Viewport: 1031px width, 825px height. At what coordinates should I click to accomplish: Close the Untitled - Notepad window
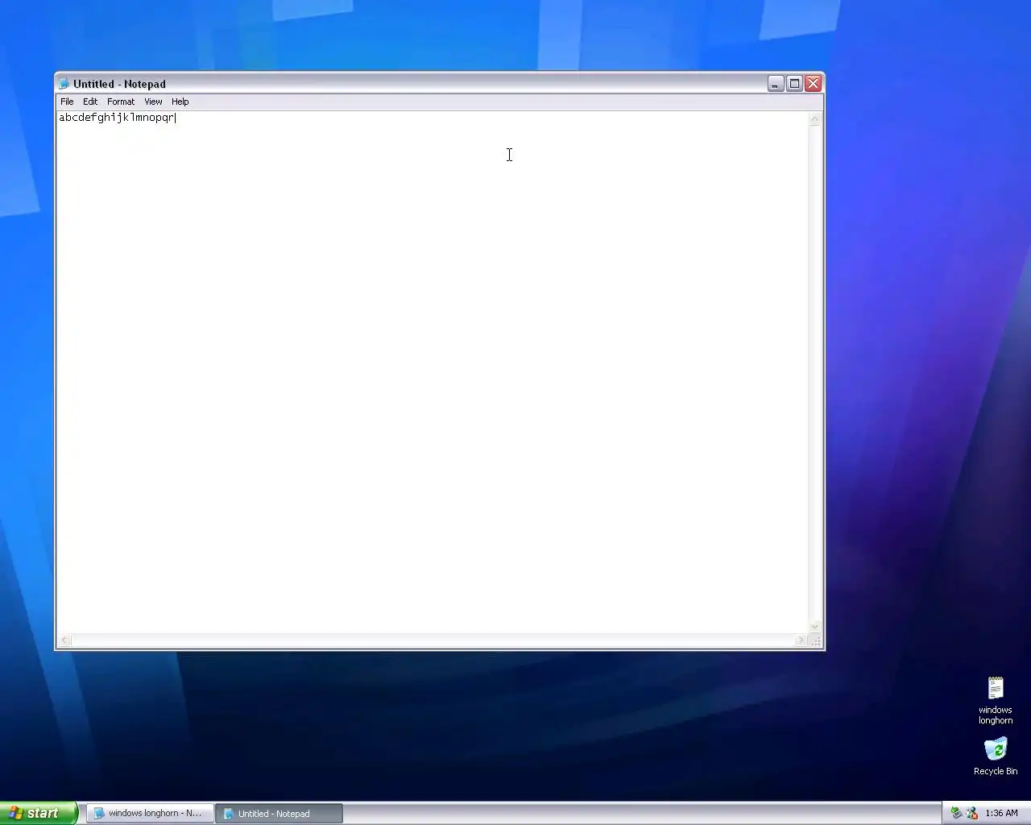[813, 83]
